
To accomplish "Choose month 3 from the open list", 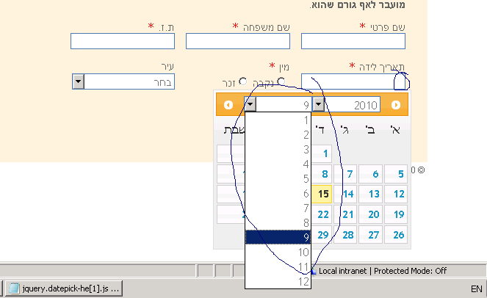I will coord(278,149).
